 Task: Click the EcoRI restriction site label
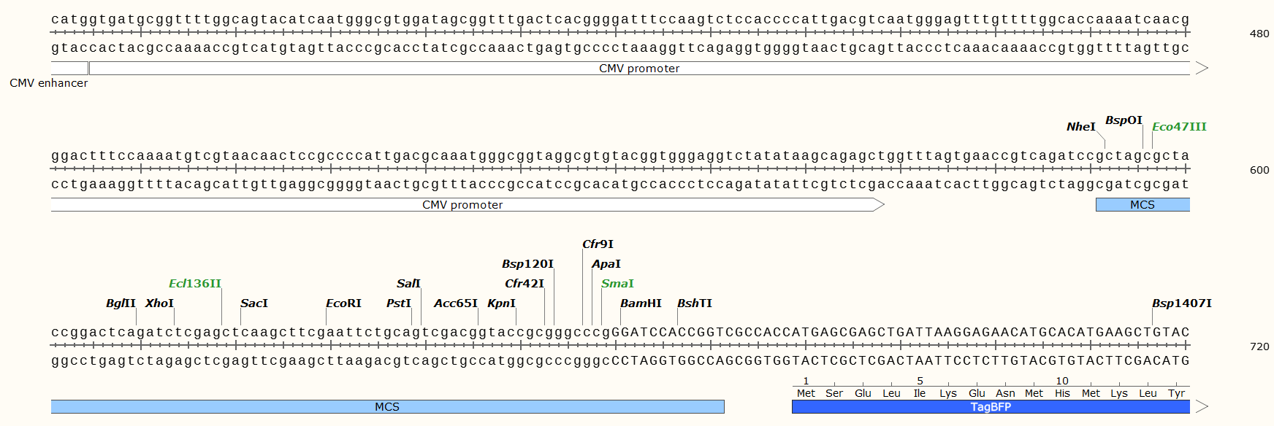click(x=343, y=303)
